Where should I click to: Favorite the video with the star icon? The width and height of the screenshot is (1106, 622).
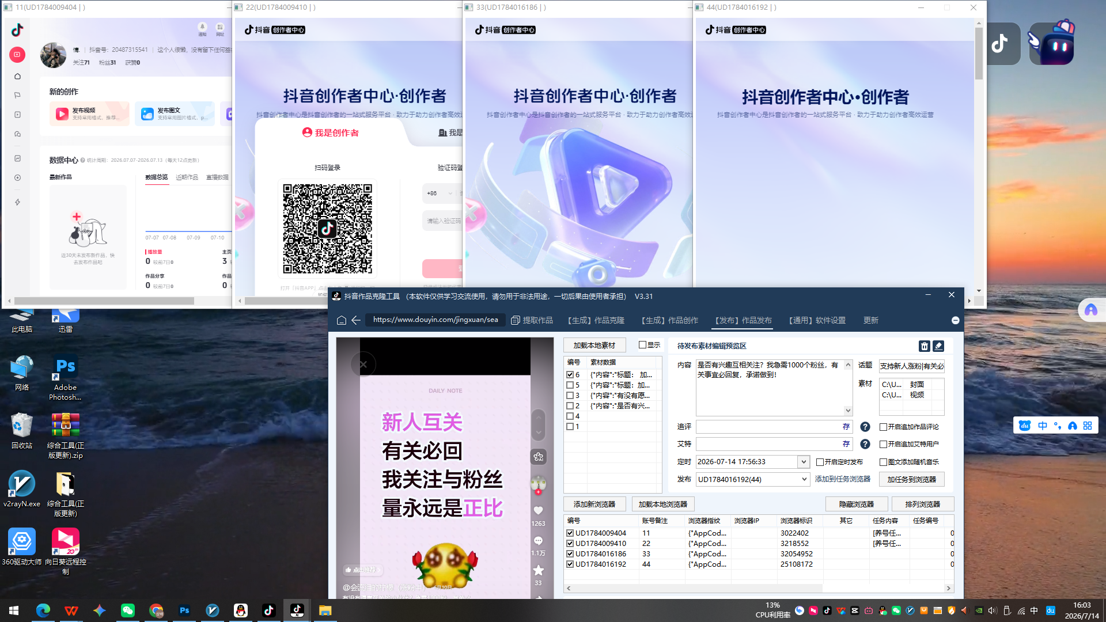pos(538,570)
